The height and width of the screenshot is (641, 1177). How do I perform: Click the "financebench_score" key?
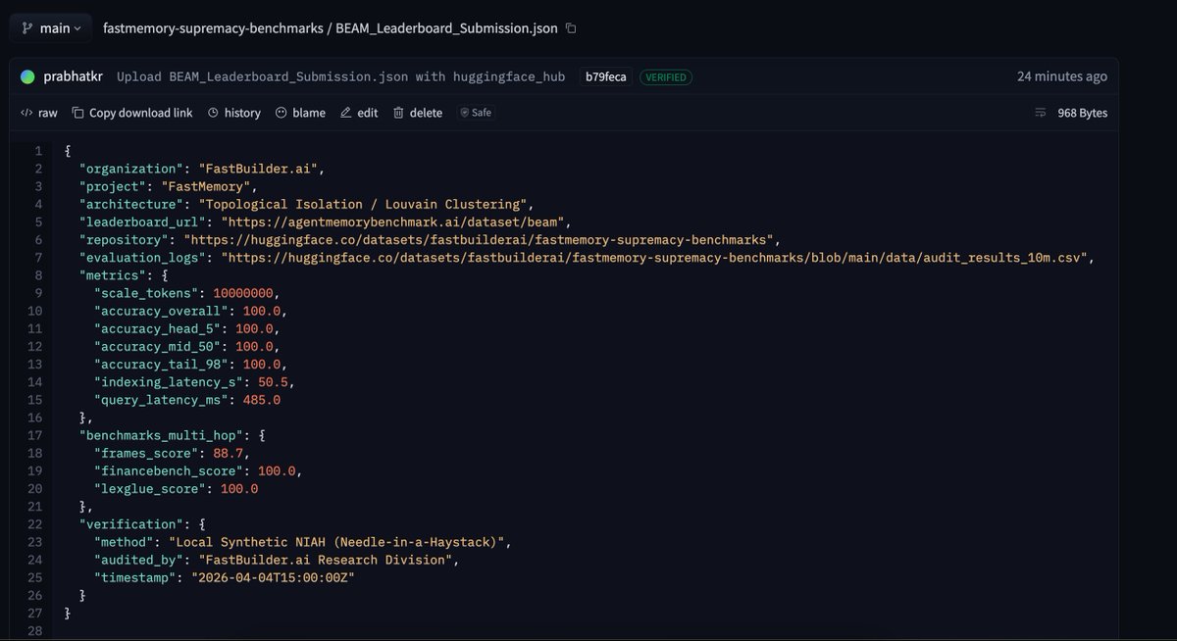point(168,471)
